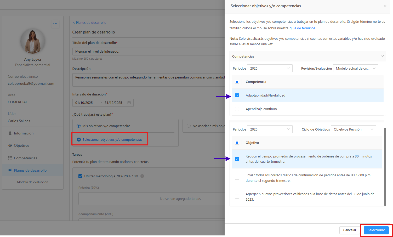Open the Revisión/Evaluación Modelo actual dropdown
The width and height of the screenshot is (393, 237).
point(356,69)
